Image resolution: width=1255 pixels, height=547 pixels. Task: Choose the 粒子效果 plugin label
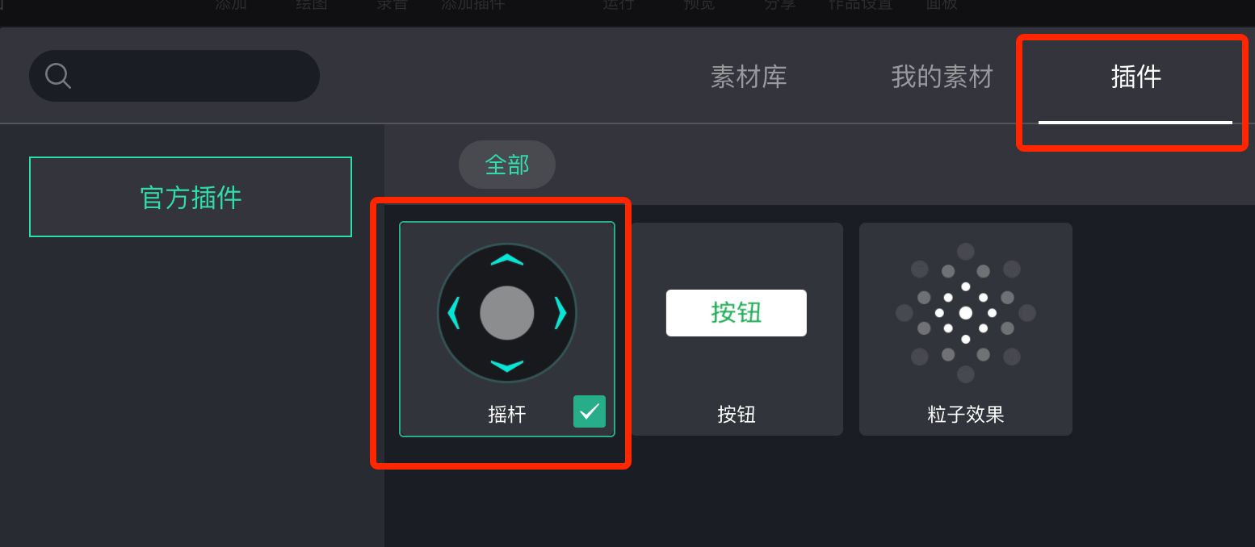966,414
